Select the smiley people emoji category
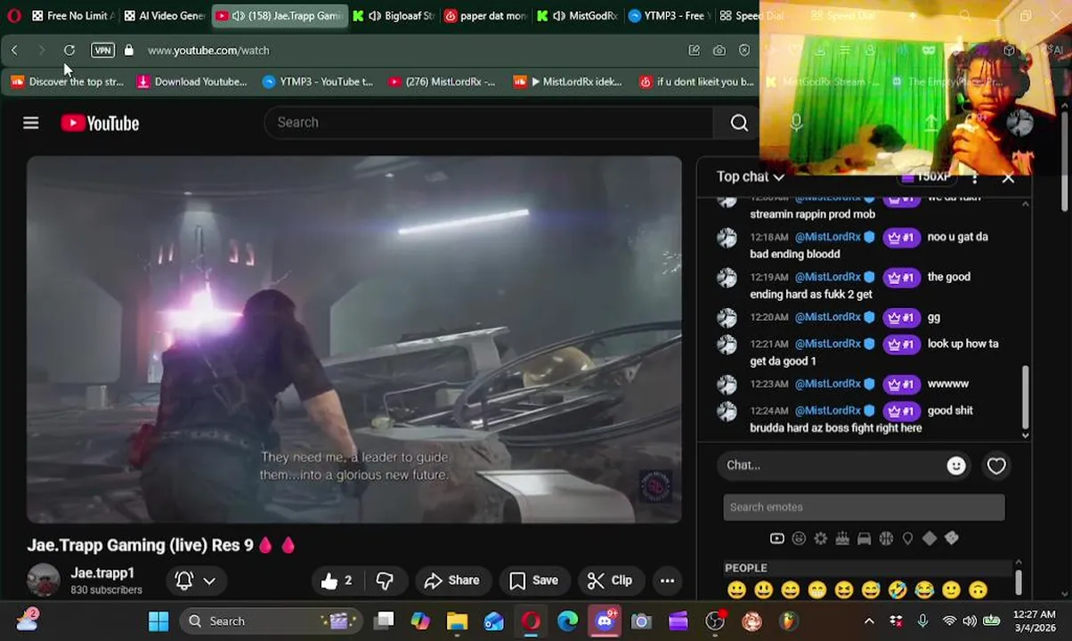Image resolution: width=1072 pixels, height=641 pixels. pyautogui.click(x=799, y=539)
